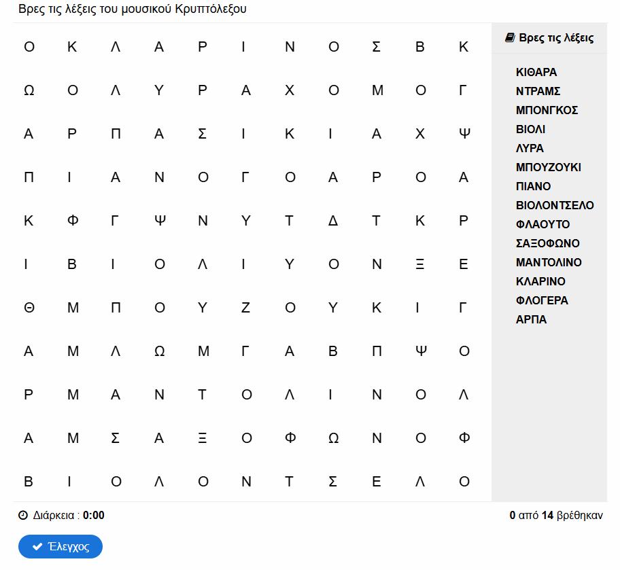
Task: Click the letter Ζ in the grid
Action: pos(246,308)
